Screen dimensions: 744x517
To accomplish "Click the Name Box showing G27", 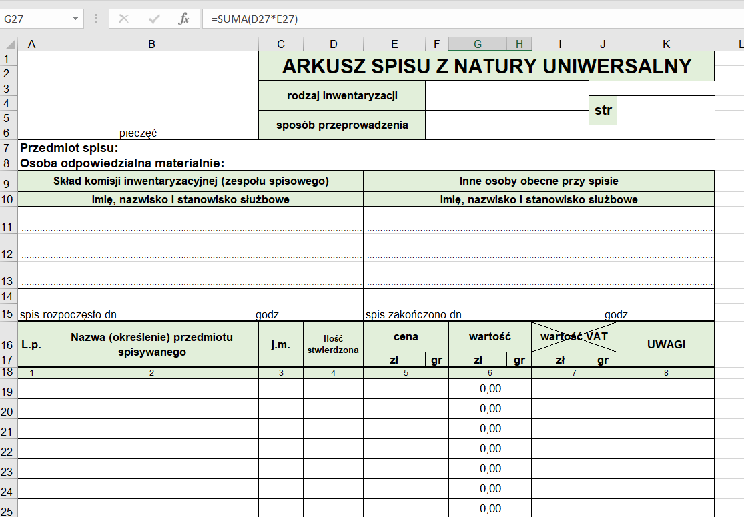I will click(x=36, y=19).
